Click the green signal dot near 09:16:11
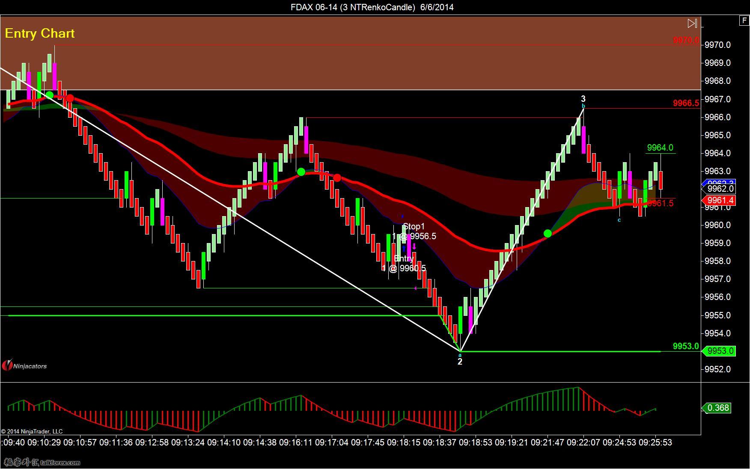 301,172
